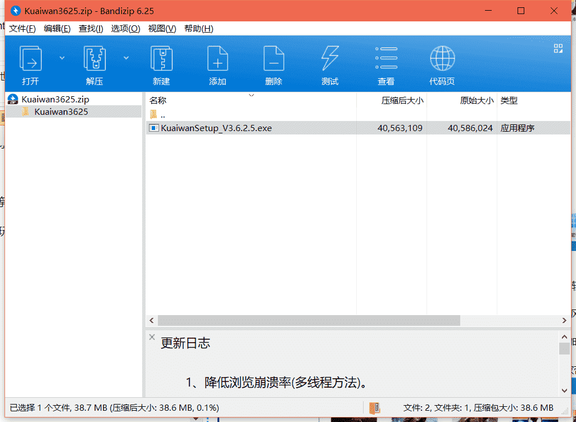Click the horizontal scrollbar thumb in file list
This screenshot has width=576, height=422.
pos(309,321)
